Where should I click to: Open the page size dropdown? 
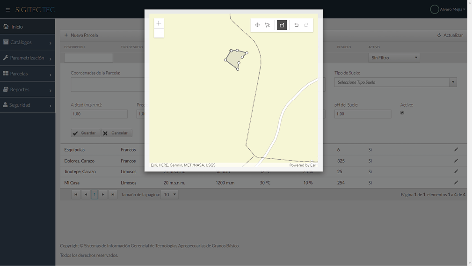pos(169,194)
